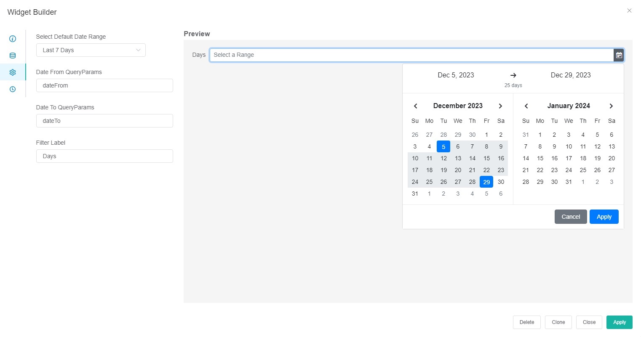Click the Select a Range input field
Screen dimensions: 641x337
point(411,55)
